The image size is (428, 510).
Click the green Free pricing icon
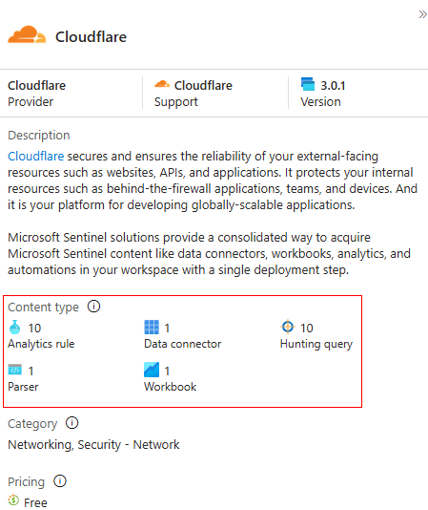click(x=13, y=500)
